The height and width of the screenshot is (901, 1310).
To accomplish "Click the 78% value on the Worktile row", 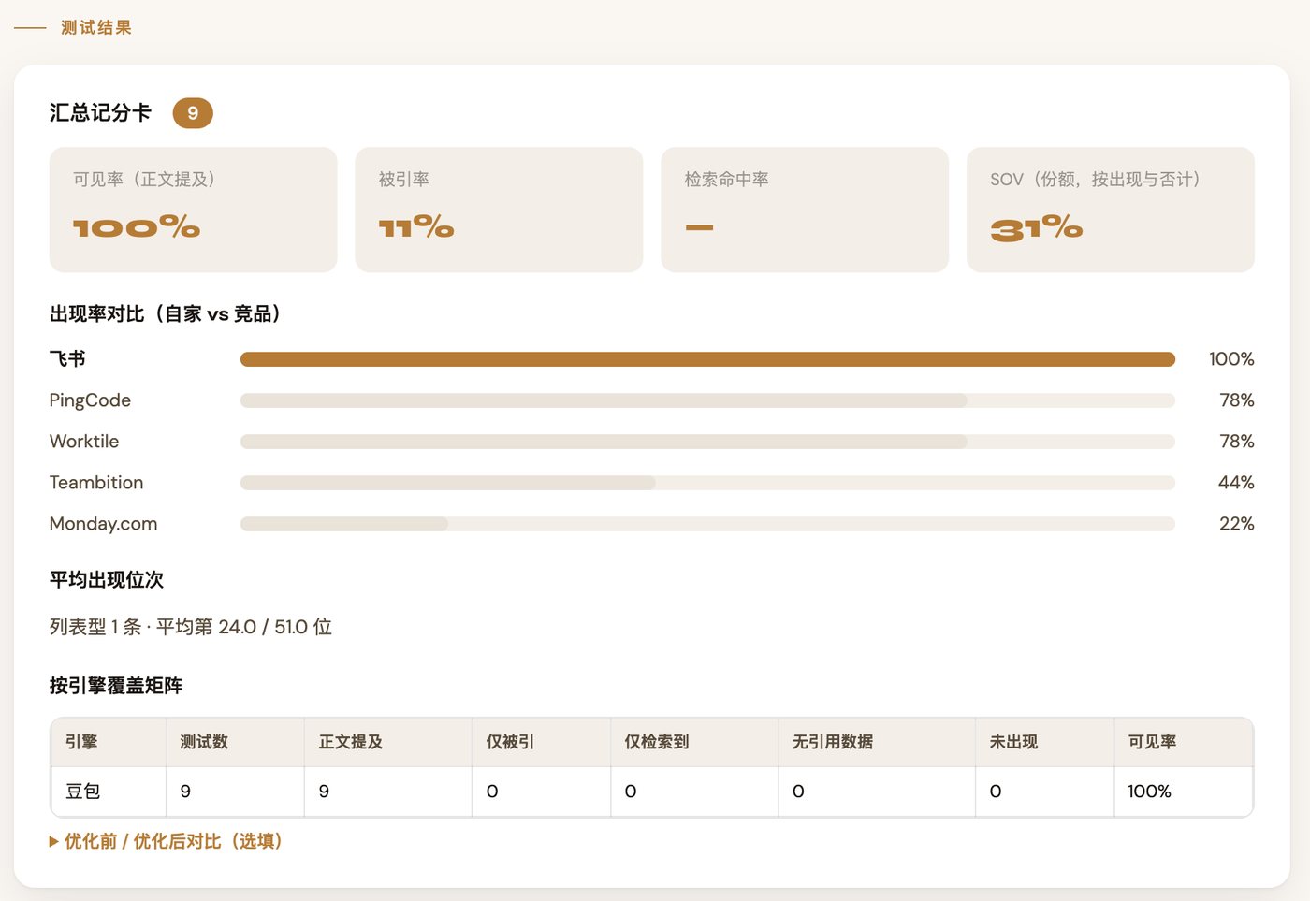I will 1236,442.
